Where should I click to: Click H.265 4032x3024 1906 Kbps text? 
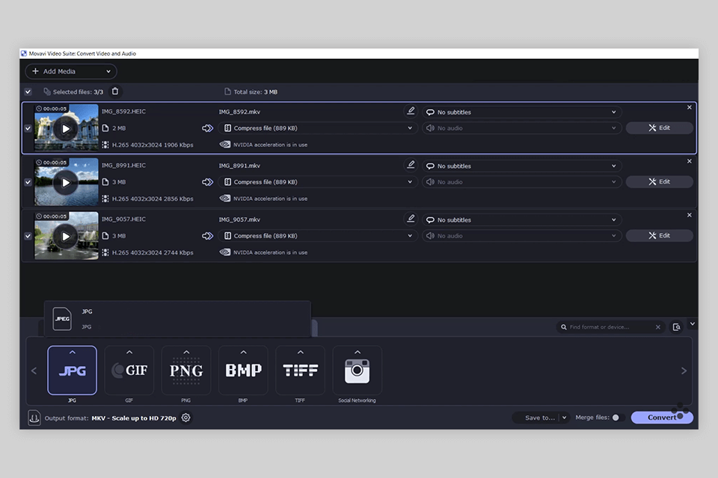(153, 145)
